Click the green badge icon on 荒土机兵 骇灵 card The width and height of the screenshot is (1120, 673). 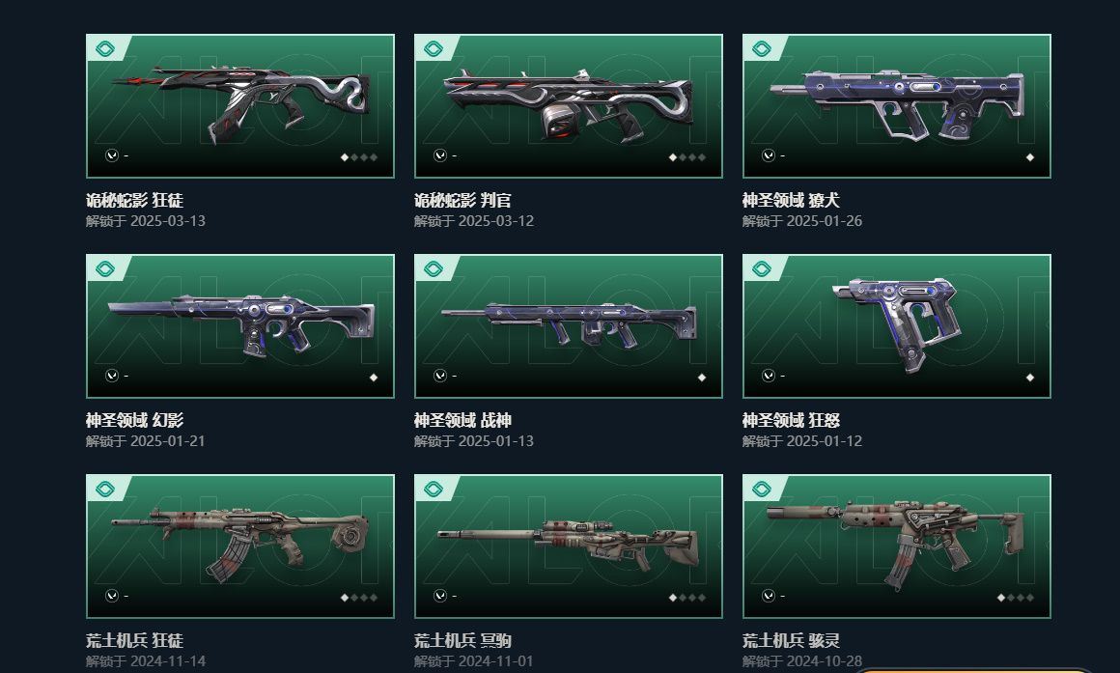coord(762,490)
